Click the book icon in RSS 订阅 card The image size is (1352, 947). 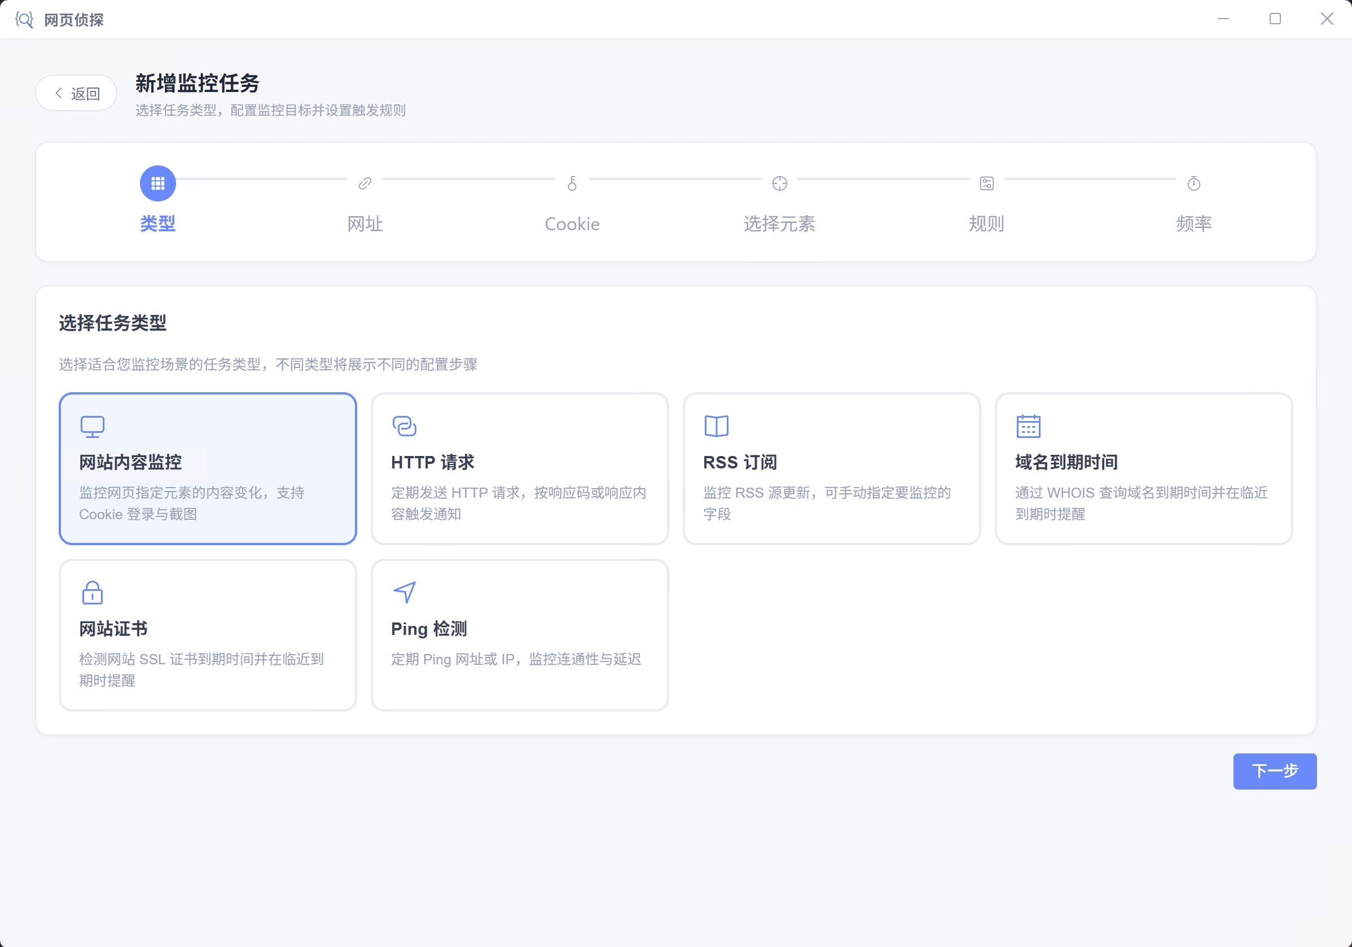click(x=717, y=426)
